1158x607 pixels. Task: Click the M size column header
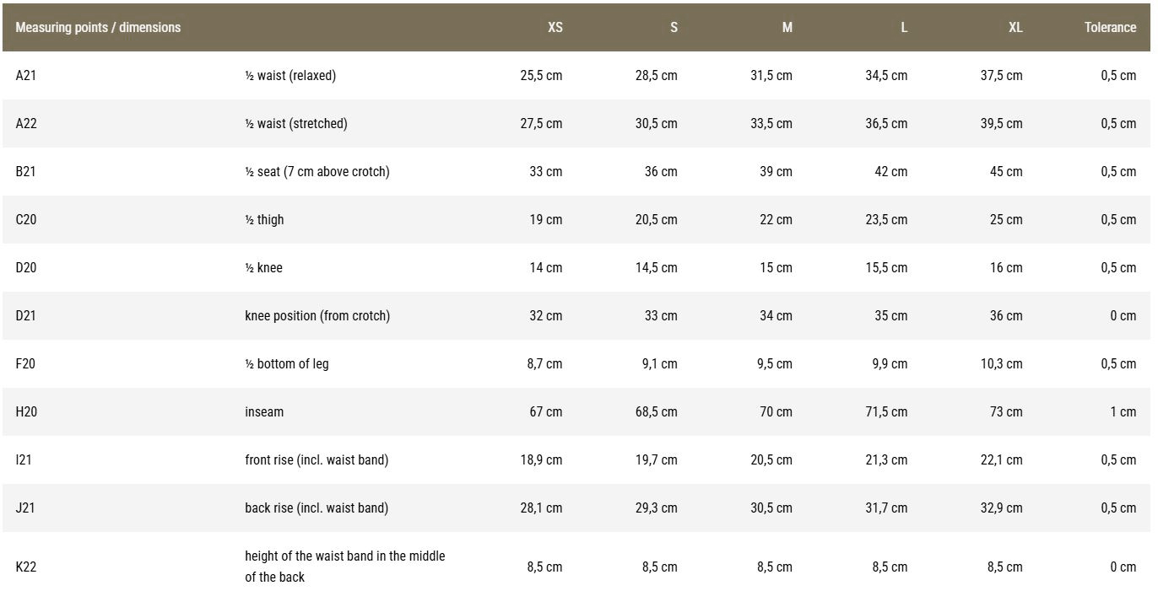pos(787,27)
